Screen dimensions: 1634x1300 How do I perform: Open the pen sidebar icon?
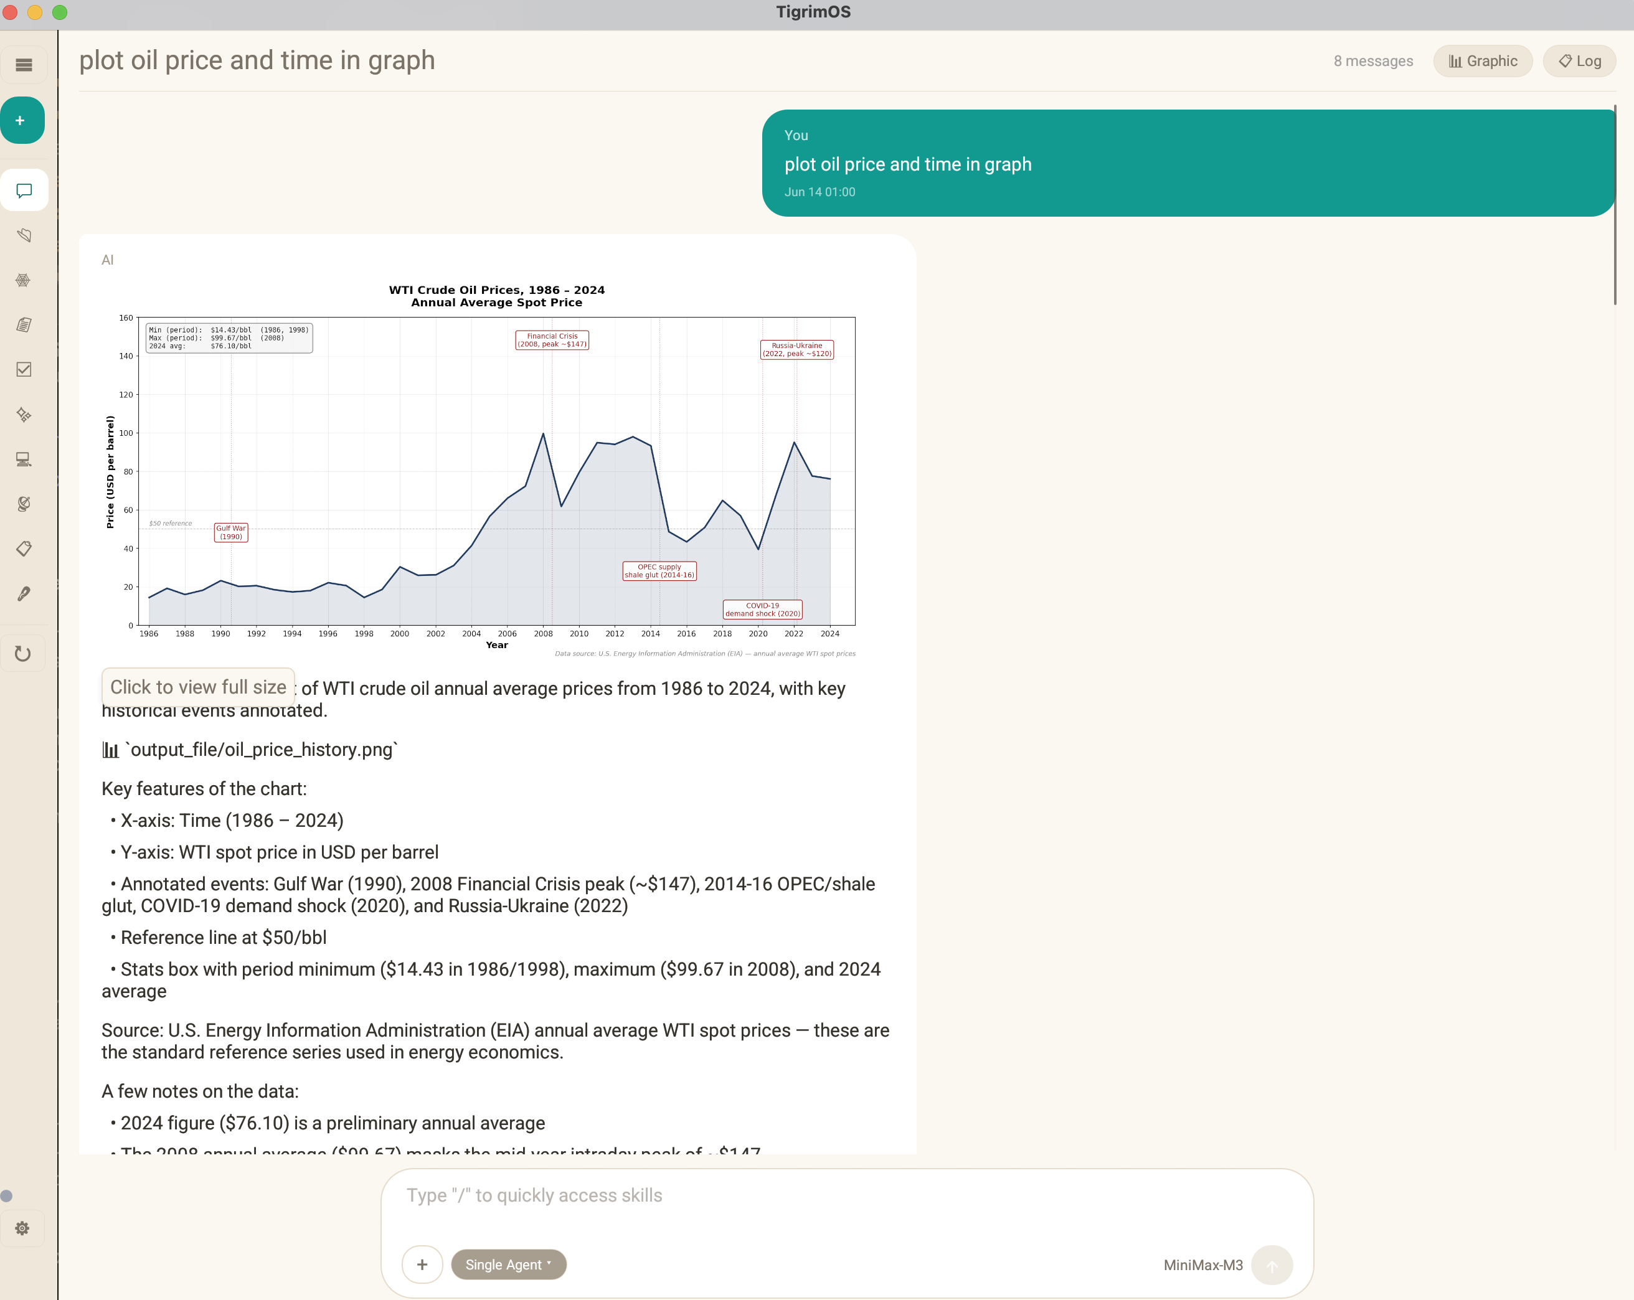pyautogui.click(x=24, y=593)
